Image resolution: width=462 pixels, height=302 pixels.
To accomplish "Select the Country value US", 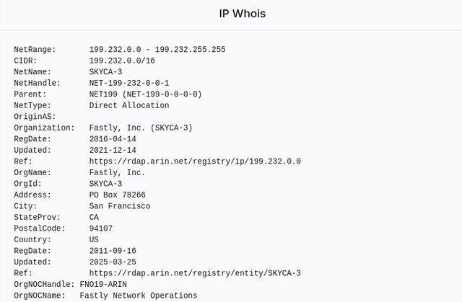I will tap(95, 239).
